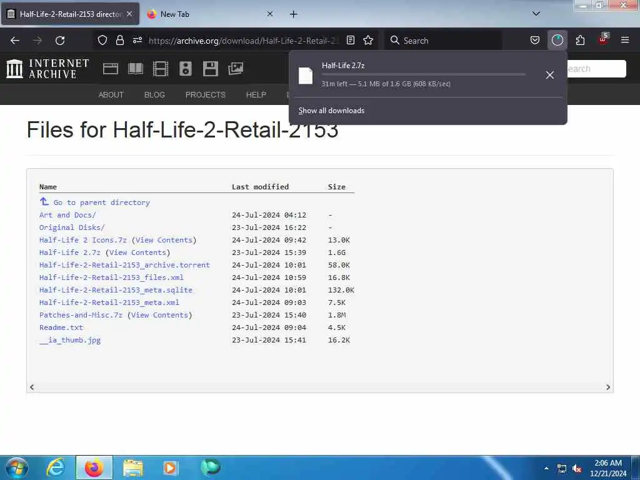The image size is (640, 480).
Task: Show hidden system tray icons arrow
Action: tap(546, 468)
